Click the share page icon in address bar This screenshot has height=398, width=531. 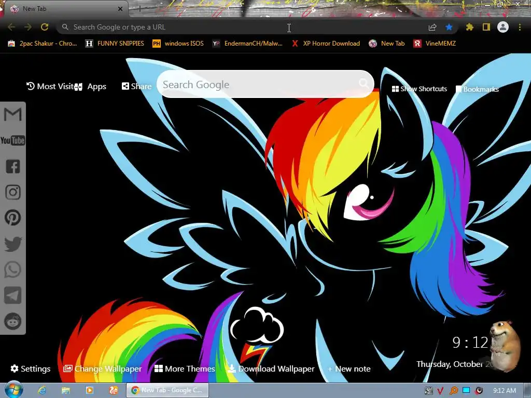click(432, 27)
